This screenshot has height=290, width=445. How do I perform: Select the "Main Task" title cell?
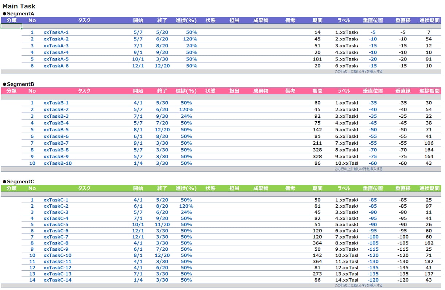pos(19,6)
